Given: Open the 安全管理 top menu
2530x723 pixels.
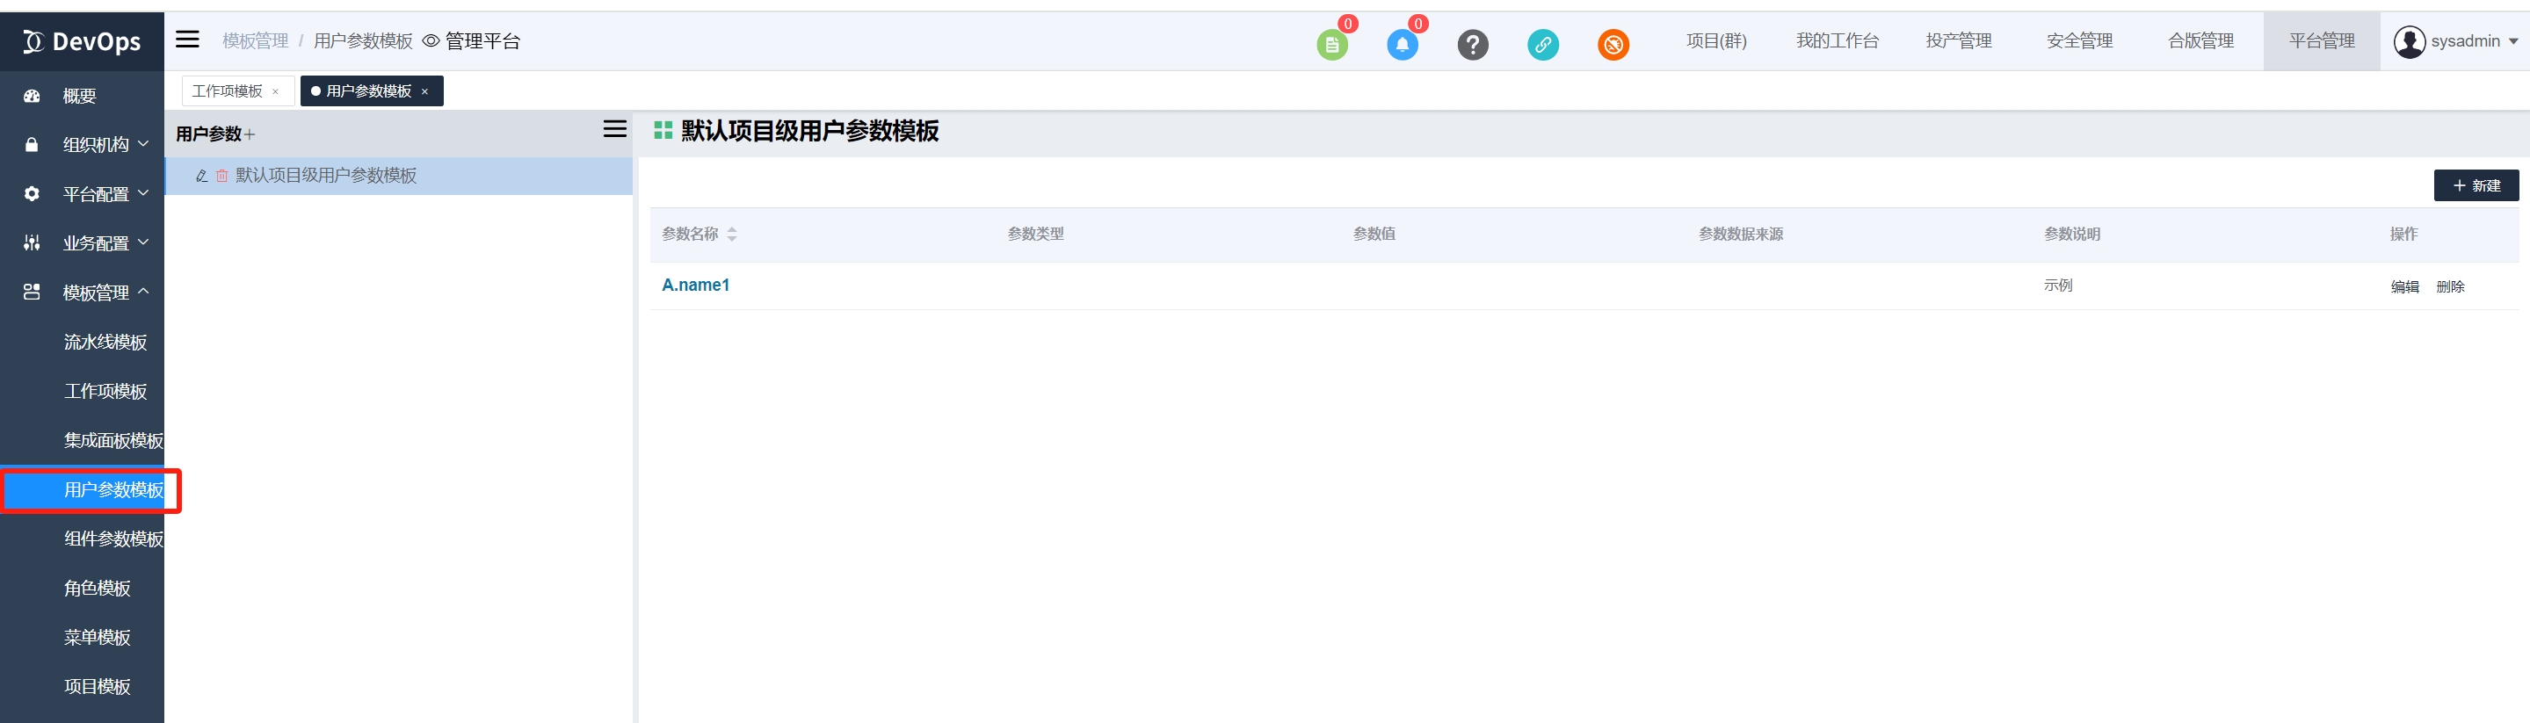Looking at the screenshot, I should 2079,41.
